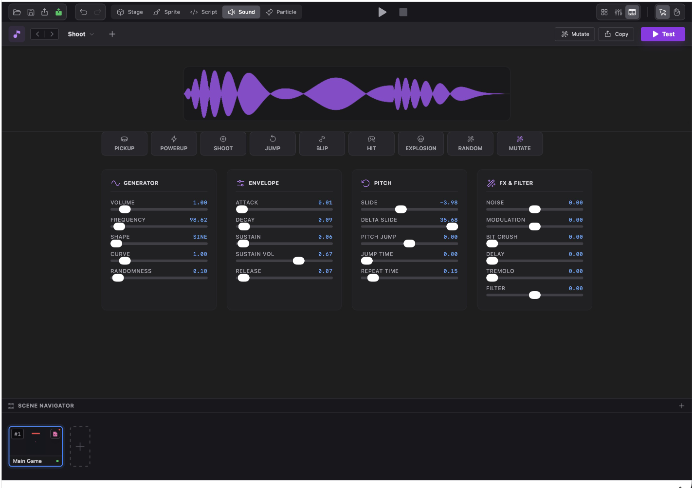Click the SINE shape value
Viewport: 692px width, 488px height.
(200, 237)
